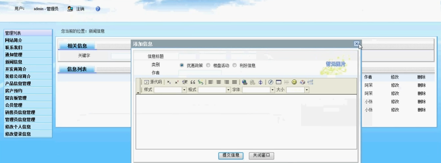The height and width of the screenshot is (163, 441).
Task: Open 网站简介 in the sidebar
Action: tap(28, 40)
